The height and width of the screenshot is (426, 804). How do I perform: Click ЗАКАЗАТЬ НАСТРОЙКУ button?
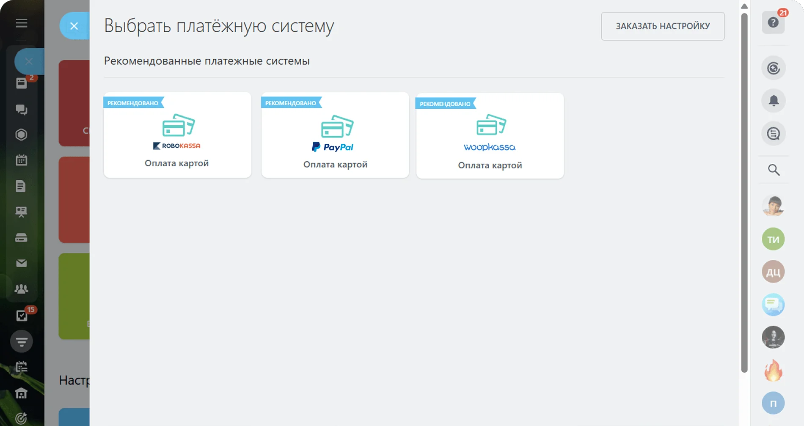tap(663, 26)
